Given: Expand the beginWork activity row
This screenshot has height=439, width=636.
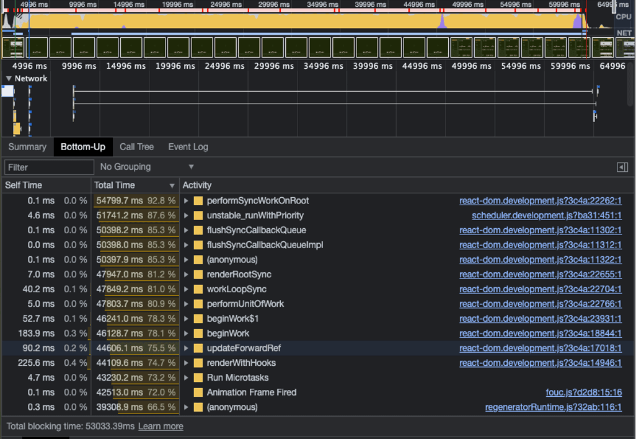Looking at the screenshot, I should coord(186,334).
